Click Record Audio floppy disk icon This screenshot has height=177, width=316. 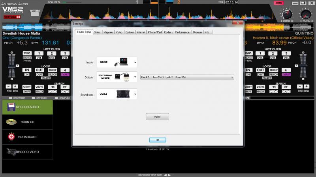[11, 107]
